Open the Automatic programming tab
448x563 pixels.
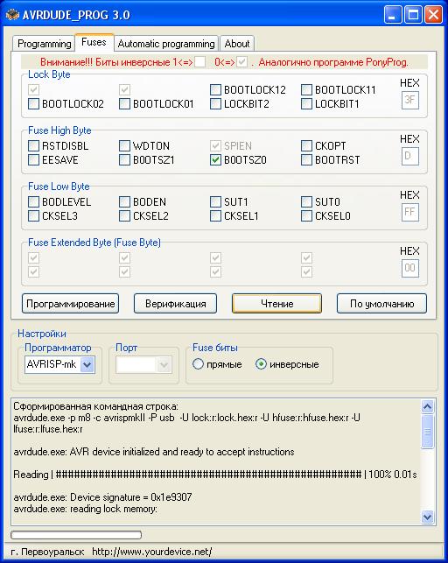(x=166, y=44)
